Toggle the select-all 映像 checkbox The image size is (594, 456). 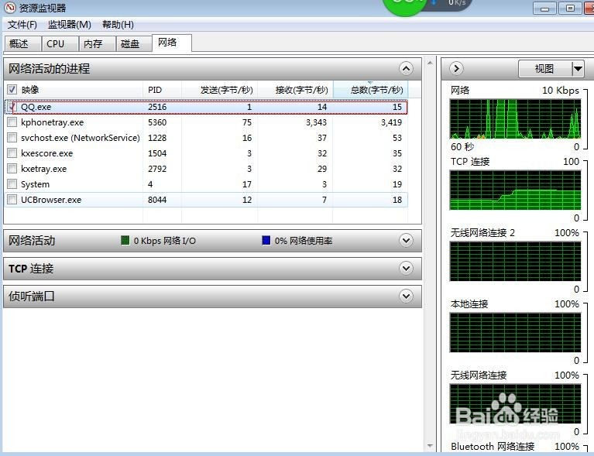click(12, 90)
